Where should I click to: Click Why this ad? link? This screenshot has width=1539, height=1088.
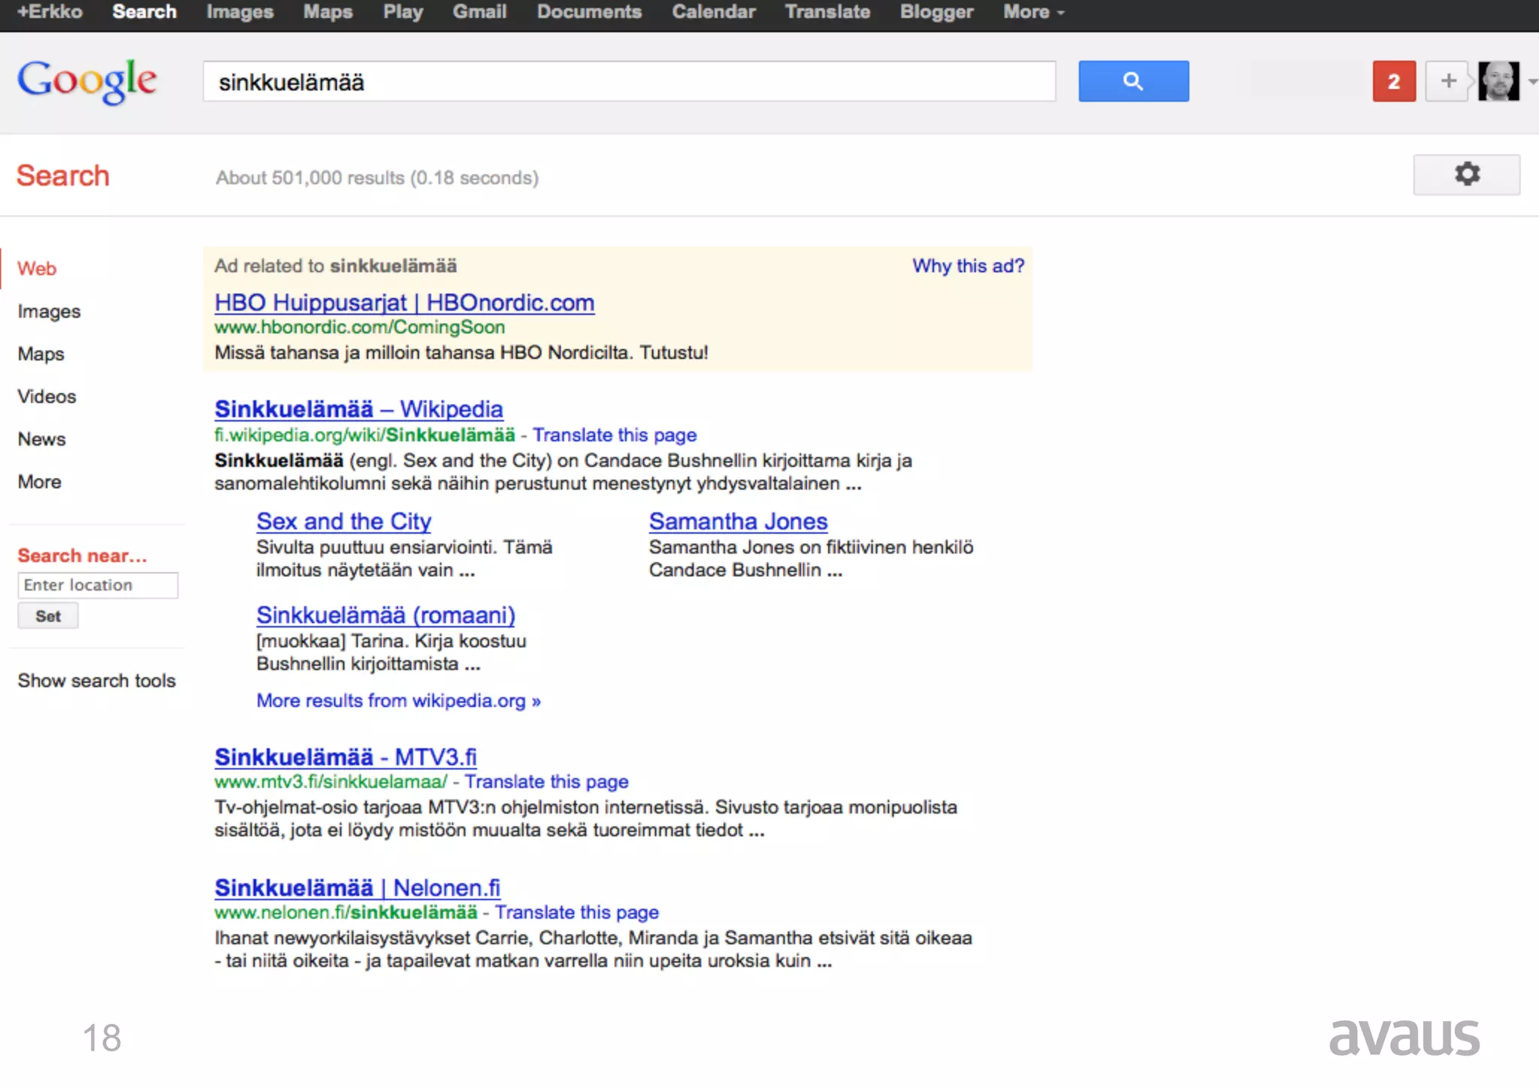point(968,266)
